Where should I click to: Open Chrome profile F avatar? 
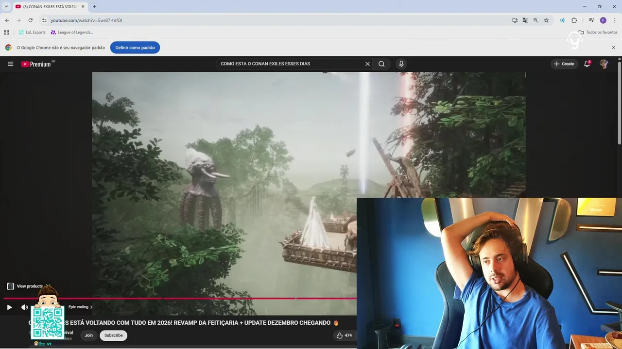pyautogui.click(x=603, y=20)
